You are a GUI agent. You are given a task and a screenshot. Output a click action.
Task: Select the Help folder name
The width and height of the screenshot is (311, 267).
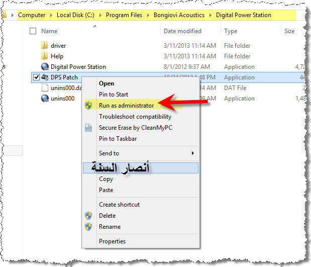coord(57,56)
